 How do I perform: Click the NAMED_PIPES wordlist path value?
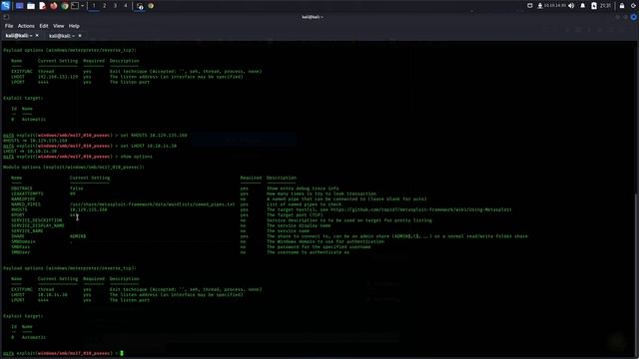click(x=152, y=204)
